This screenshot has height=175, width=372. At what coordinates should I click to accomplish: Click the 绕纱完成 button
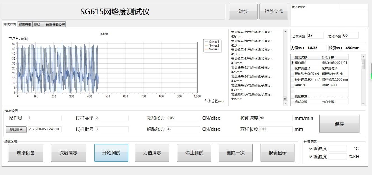pyautogui.click(x=273, y=11)
